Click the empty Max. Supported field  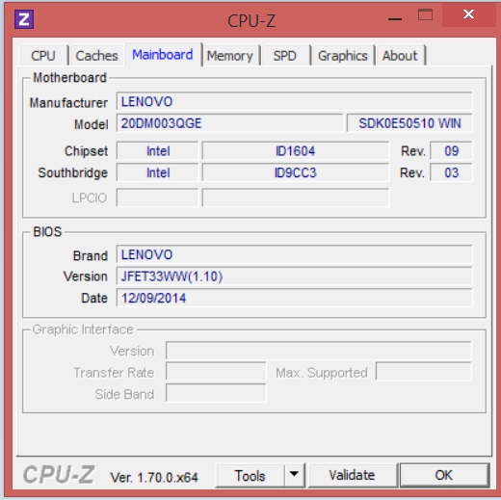(424, 372)
